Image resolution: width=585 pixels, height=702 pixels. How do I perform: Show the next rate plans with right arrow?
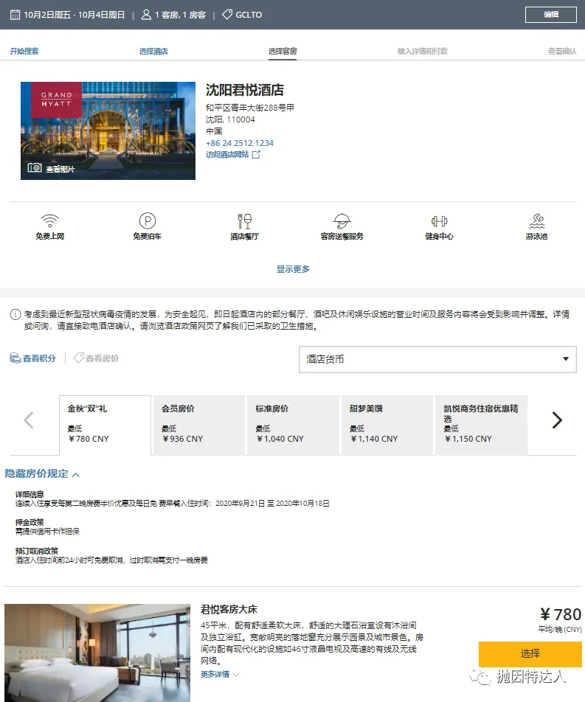click(557, 420)
